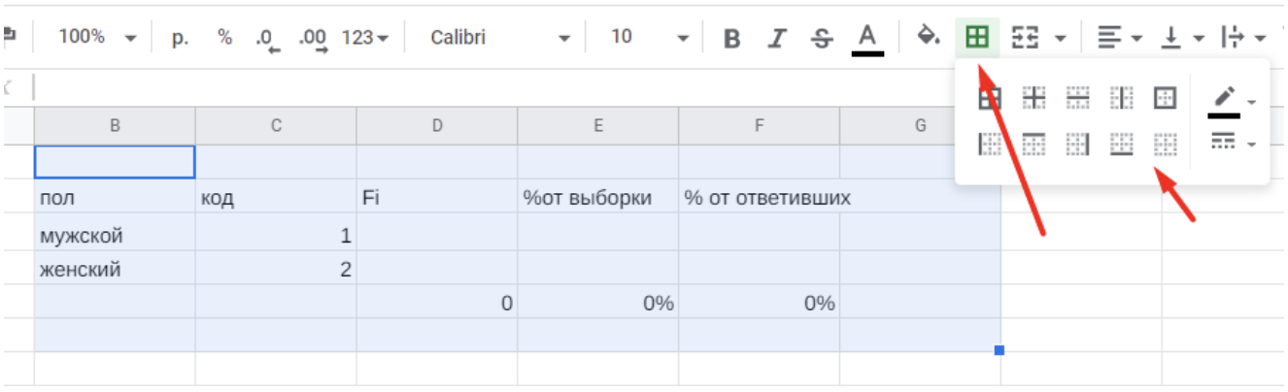Screen dimensions: 1288x392
Task: Apply left border option
Action: [x=989, y=145]
